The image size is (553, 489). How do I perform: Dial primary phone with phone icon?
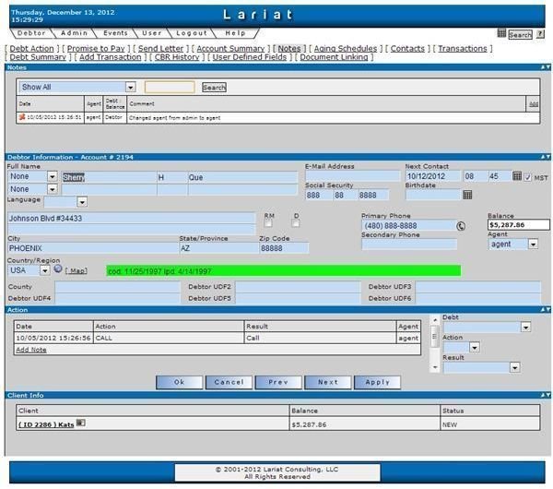point(461,226)
